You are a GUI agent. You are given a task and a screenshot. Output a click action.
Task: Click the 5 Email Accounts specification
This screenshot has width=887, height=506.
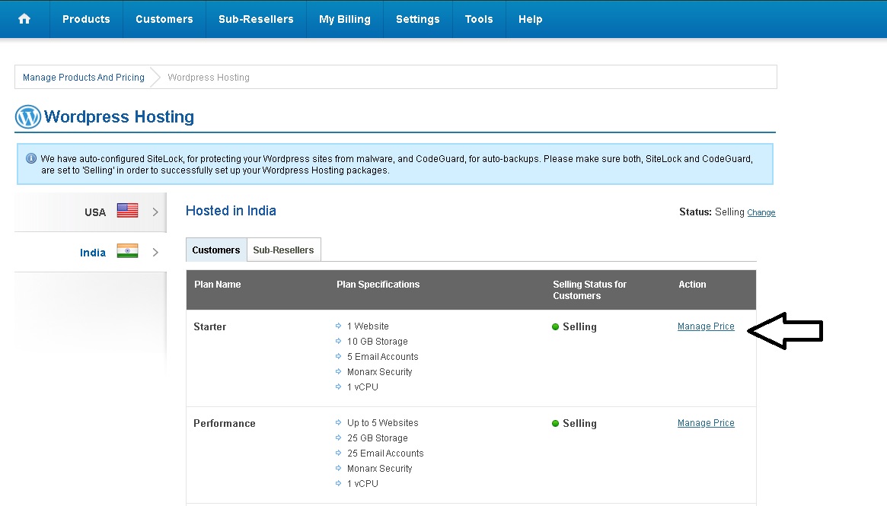[383, 357]
